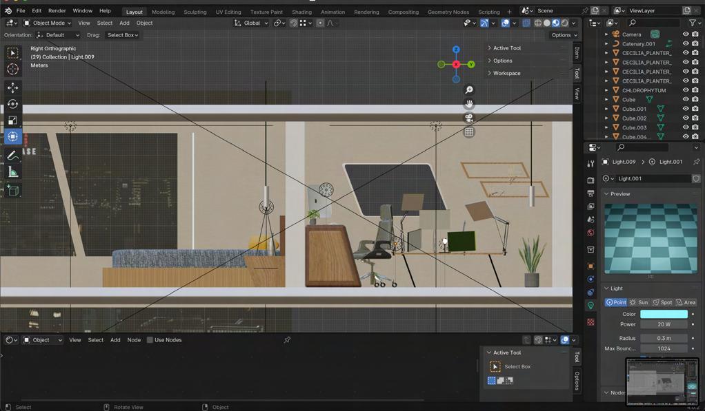The height and width of the screenshot is (411, 705).
Task: Open the Render menu
Action: pos(57,11)
